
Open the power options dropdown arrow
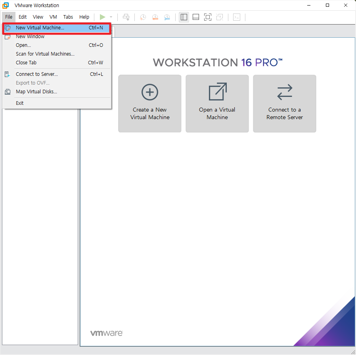(x=111, y=17)
